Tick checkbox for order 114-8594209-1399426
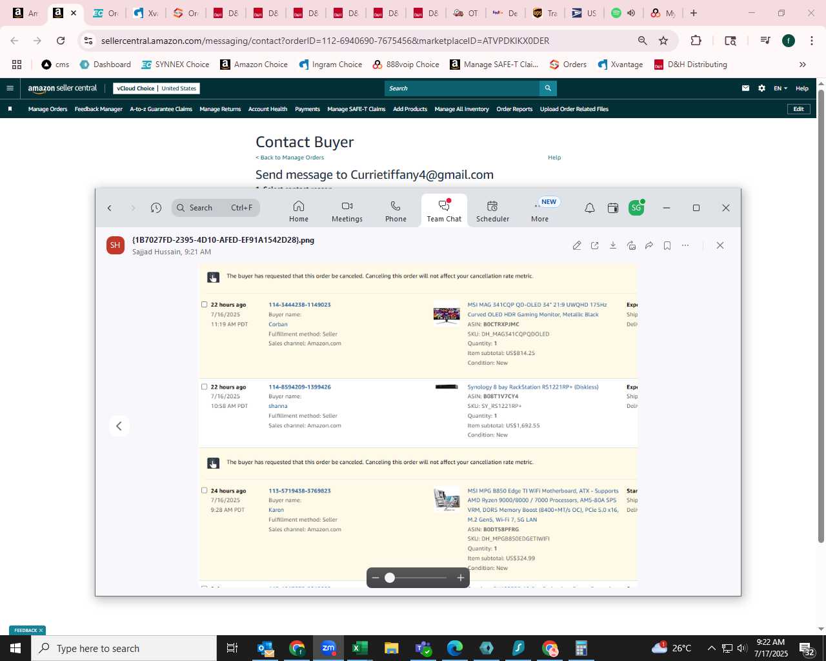Image resolution: width=826 pixels, height=661 pixels. click(x=205, y=387)
